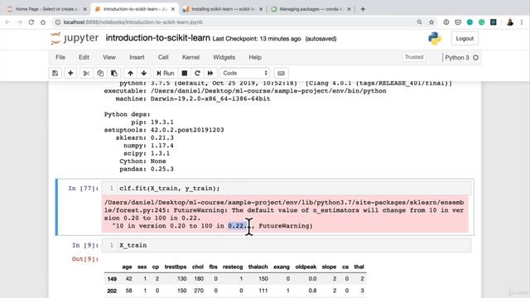The height and width of the screenshot is (298, 530).
Task: Copy selected cells icon
Action: (100, 73)
